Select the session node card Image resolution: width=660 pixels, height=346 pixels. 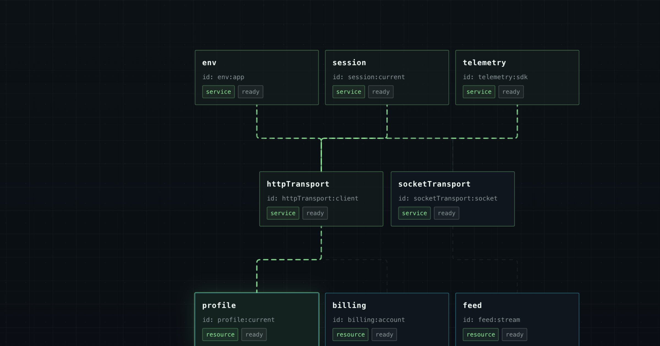[x=387, y=77]
